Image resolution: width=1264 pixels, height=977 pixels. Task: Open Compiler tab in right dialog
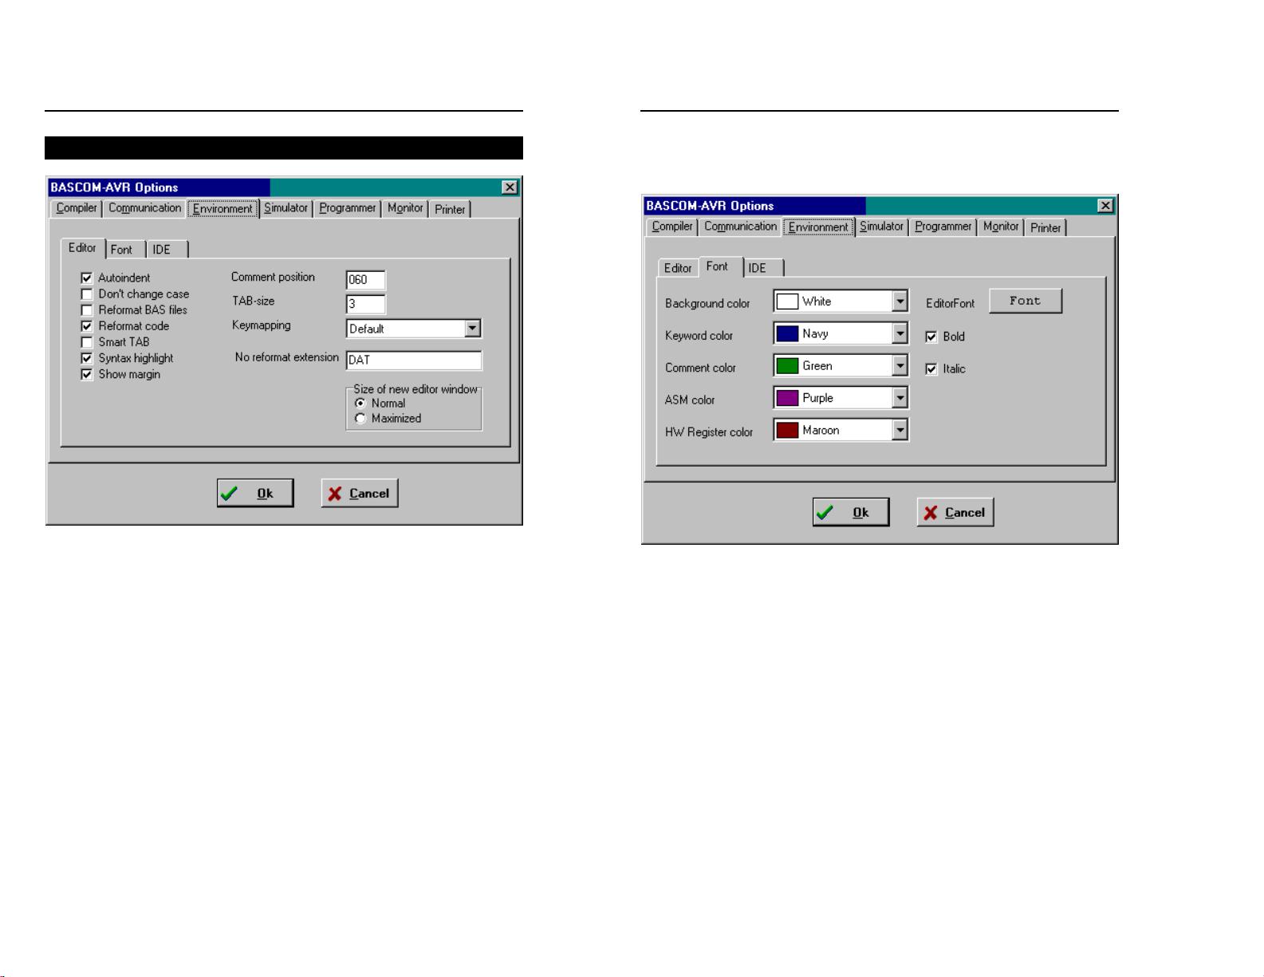(x=671, y=227)
